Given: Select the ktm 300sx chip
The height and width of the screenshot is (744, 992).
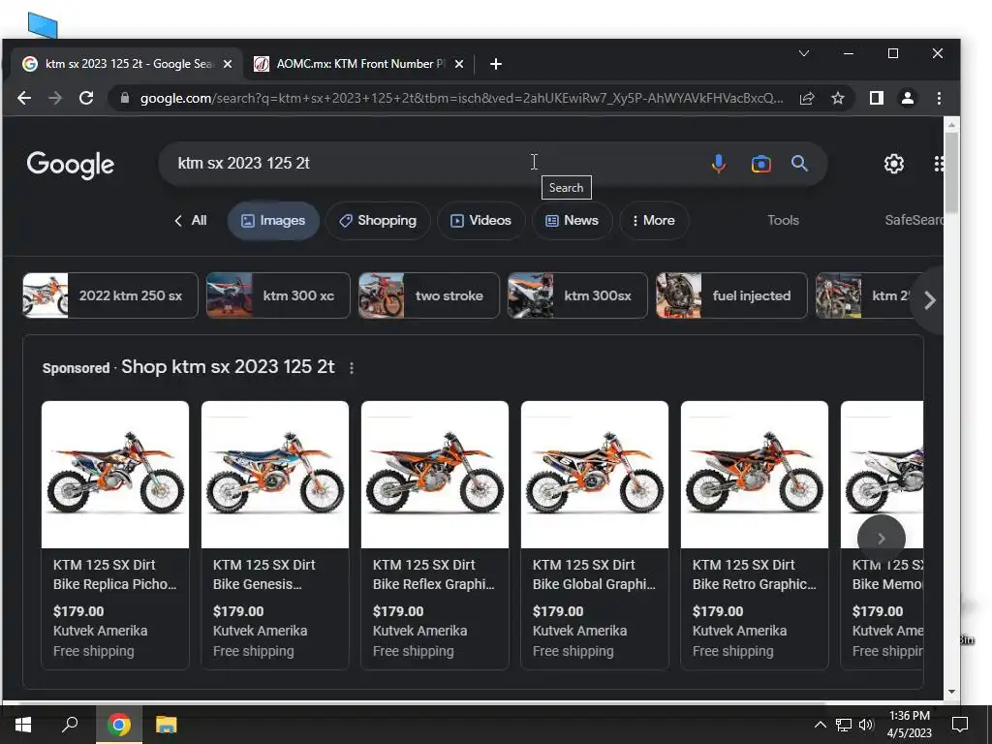Looking at the screenshot, I should point(577,295).
